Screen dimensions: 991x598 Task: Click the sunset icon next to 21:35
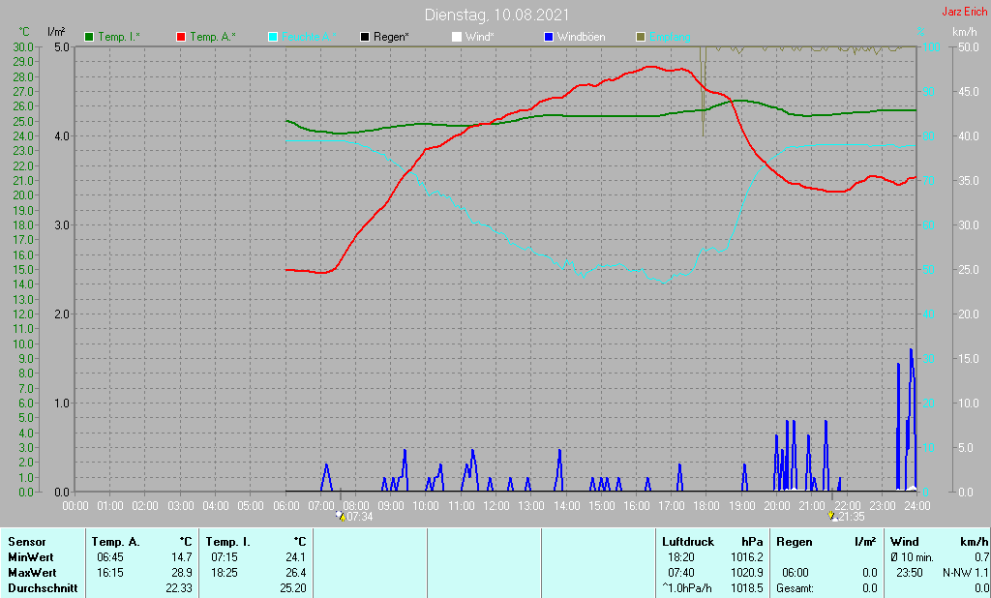tap(831, 516)
